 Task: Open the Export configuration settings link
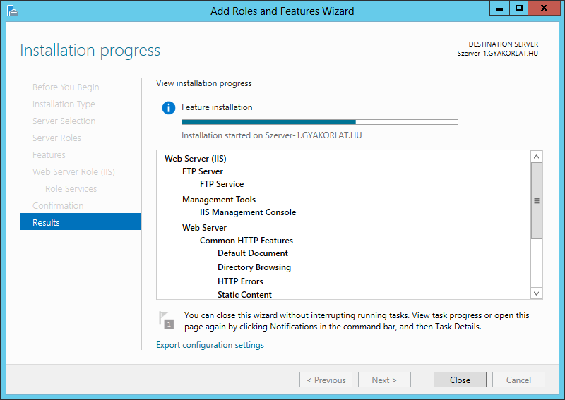(210, 345)
